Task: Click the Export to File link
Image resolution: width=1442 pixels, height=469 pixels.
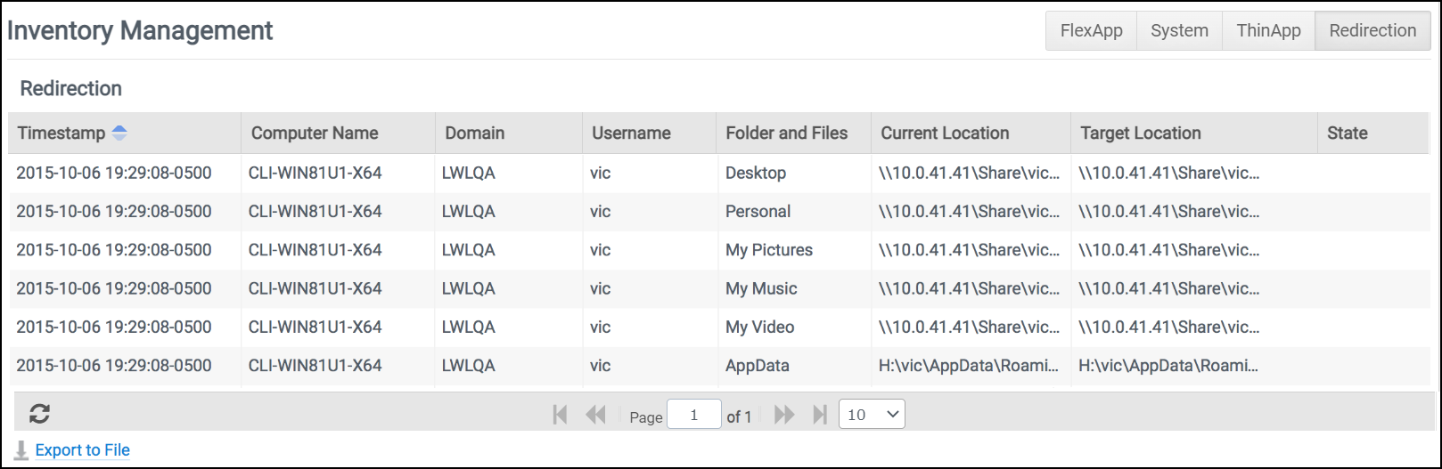Action: (83, 450)
